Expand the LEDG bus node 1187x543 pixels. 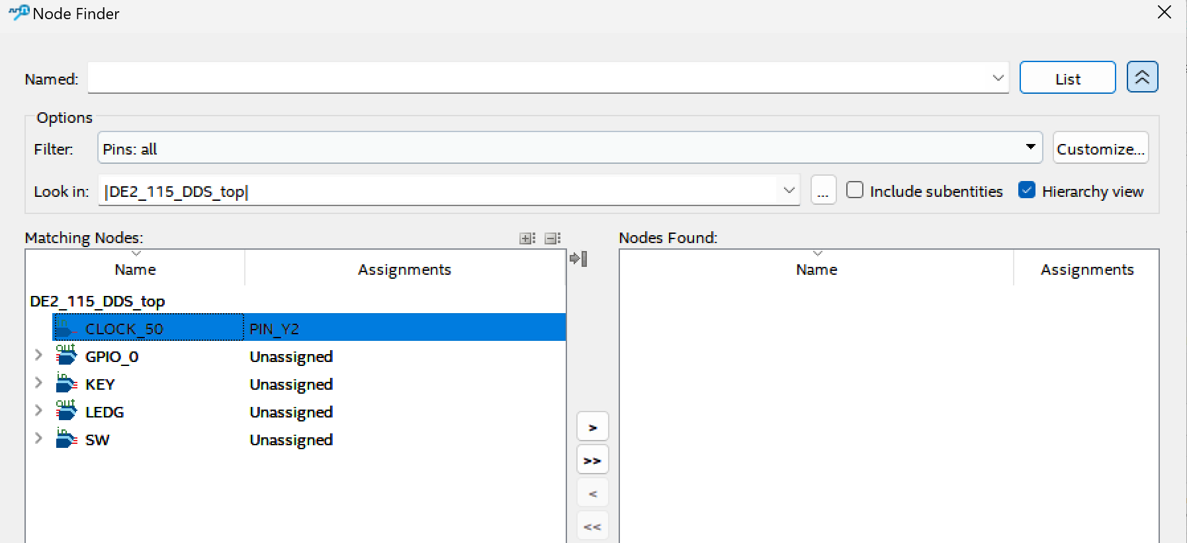(38, 411)
